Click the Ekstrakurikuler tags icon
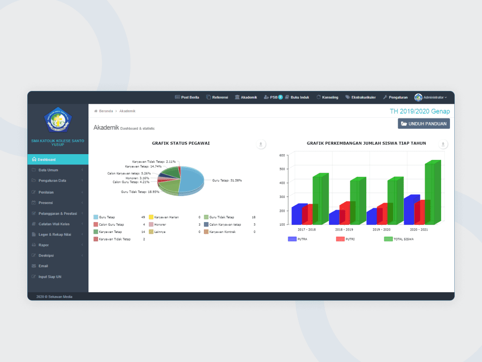The height and width of the screenshot is (362, 482). click(348, 97)
